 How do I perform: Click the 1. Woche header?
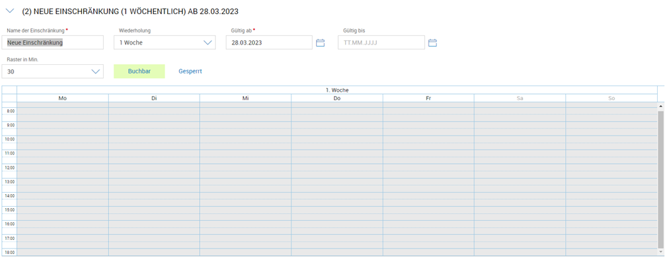pyautogui.click(x=337, y=90)
